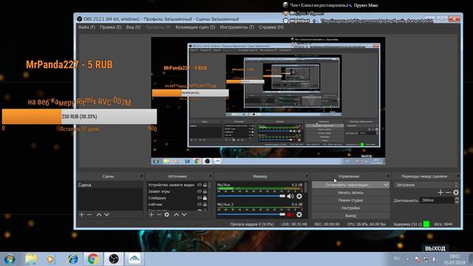Select Сцена in the scenes list
The image size is (473, 266).
(x=110, y=185)
